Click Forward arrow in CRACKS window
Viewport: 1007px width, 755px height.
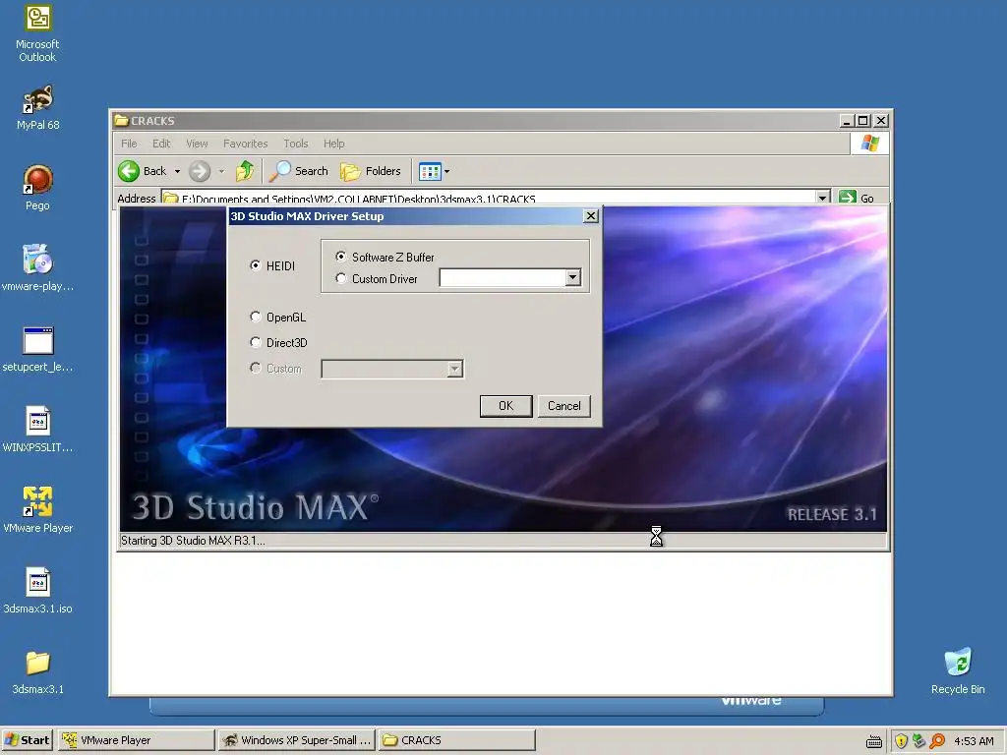coord(200,171)
